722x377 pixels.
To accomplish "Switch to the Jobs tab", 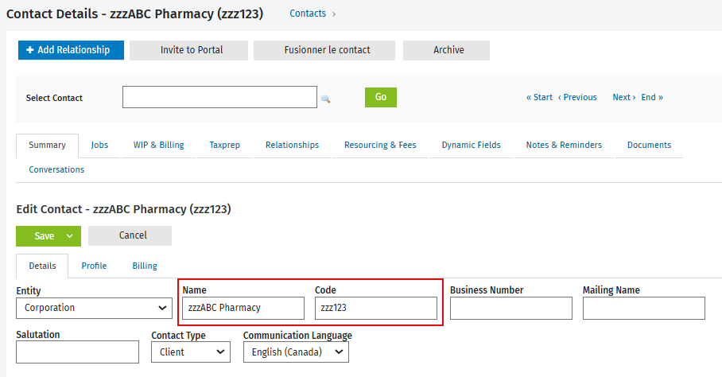I will click(x=99, y=145).
